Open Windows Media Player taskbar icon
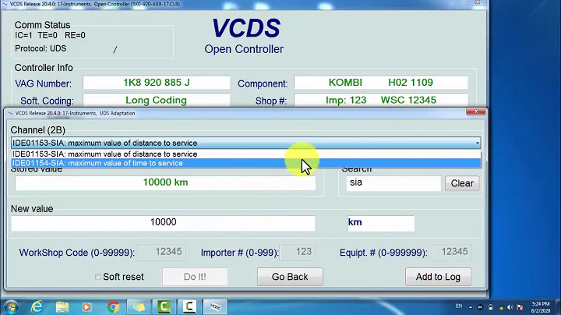 pos(86,307)
